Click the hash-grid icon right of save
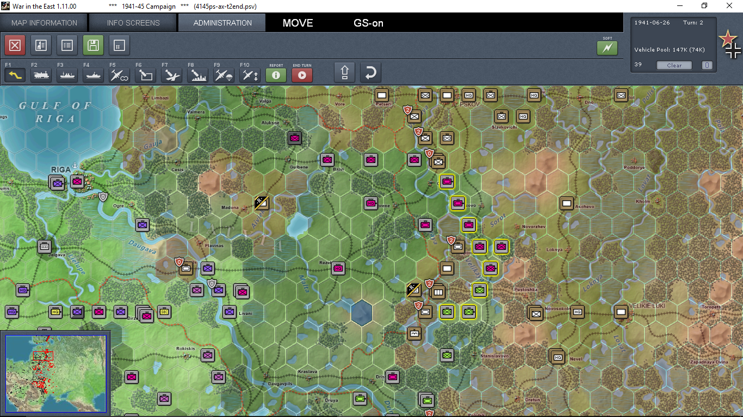 (x=119, y=45)
